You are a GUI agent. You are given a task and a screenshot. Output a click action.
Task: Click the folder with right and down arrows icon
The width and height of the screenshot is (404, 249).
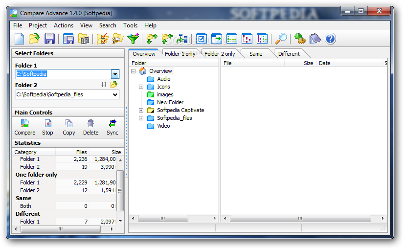click(x=152, y=39)
